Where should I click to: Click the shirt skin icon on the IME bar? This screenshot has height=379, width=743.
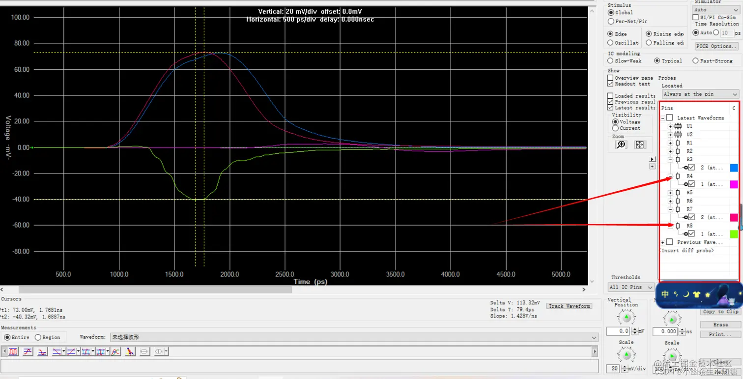tap(696, 294)
